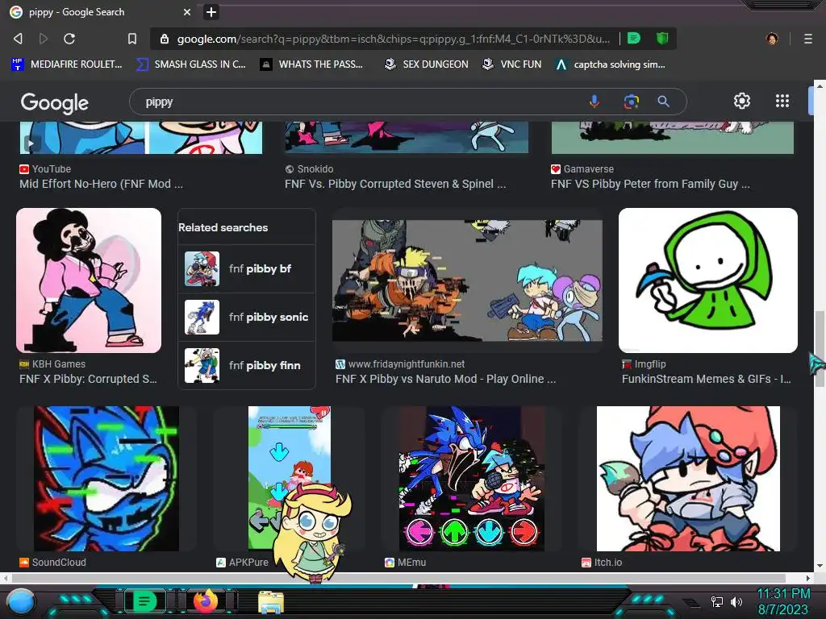Click the vertical scrollbar thumb
This screenshot has width=826, height=619.
click(x=820, y=349)
